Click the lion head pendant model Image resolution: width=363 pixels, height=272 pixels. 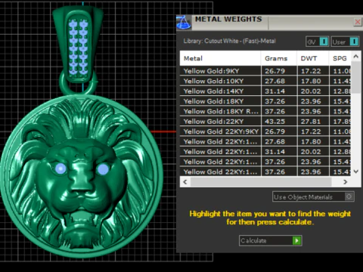coord(82,176)
